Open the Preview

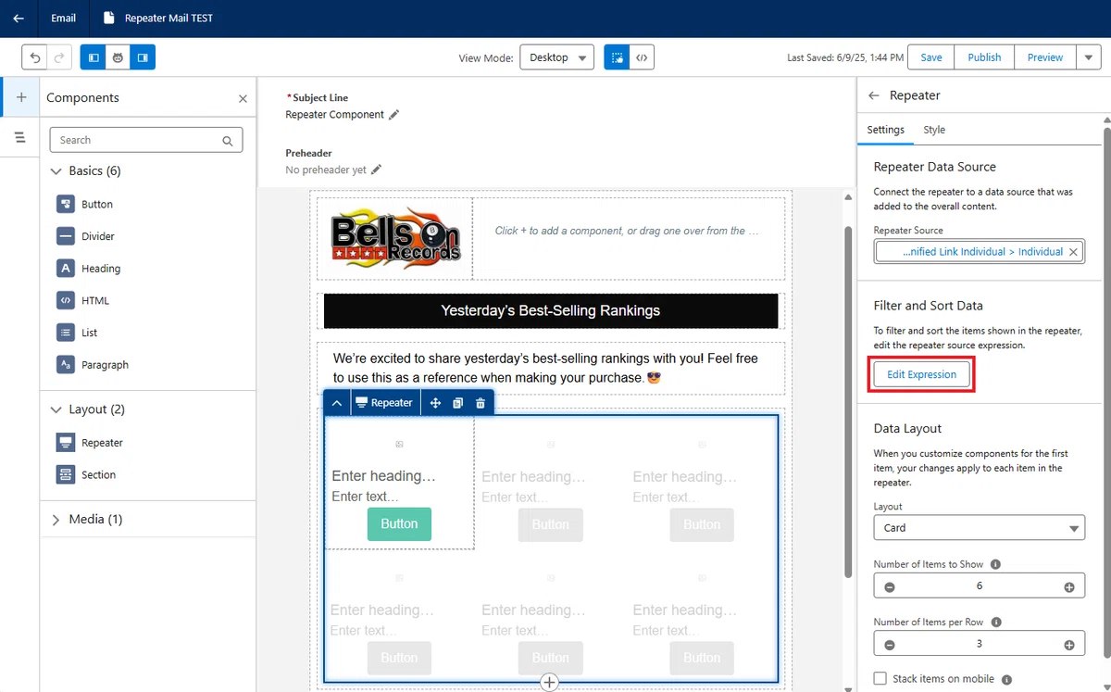pyautogui.click(x=1045, y=57)
